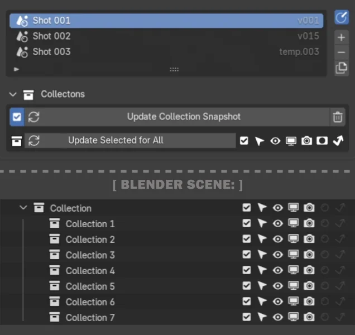Click the shot refresh/edit icon button top right
The image size is (355, 335).
342,17
